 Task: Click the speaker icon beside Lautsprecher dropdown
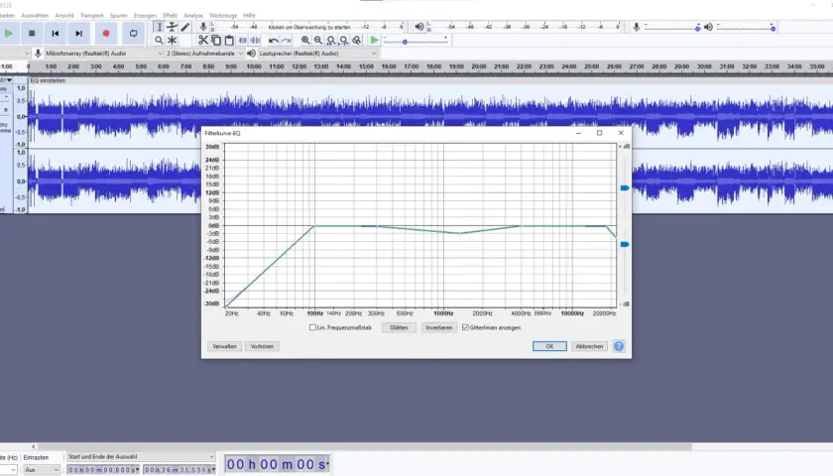click(x=251, y=54)
